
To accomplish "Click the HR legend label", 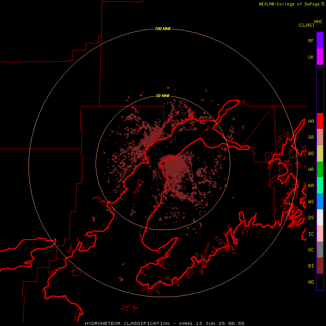I will click(x=311, y=170).
